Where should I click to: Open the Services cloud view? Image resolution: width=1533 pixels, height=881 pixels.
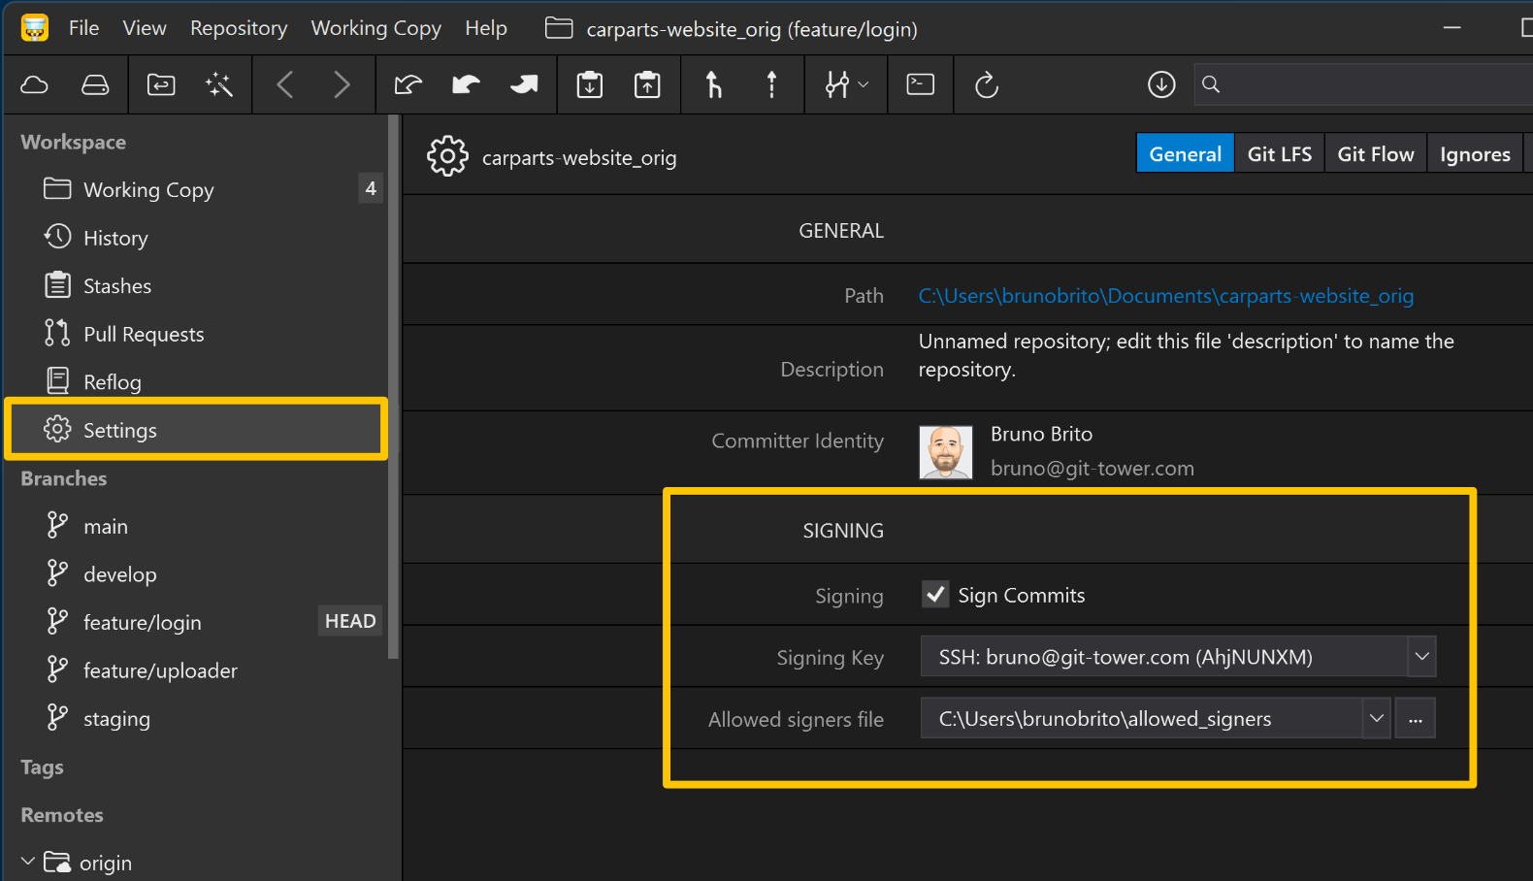click(x=35, y=85)
